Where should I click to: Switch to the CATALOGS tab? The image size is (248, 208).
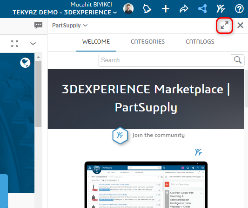point(200,42)
